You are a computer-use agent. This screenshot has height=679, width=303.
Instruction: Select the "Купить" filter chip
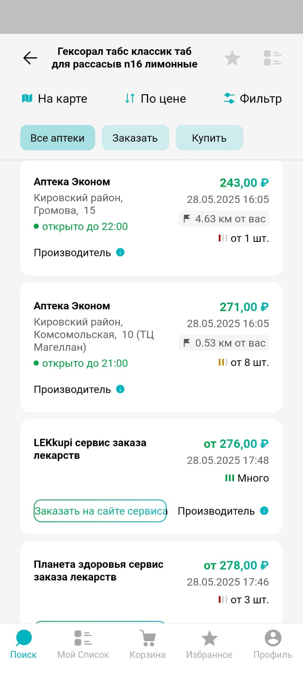[x=209, y=137]
